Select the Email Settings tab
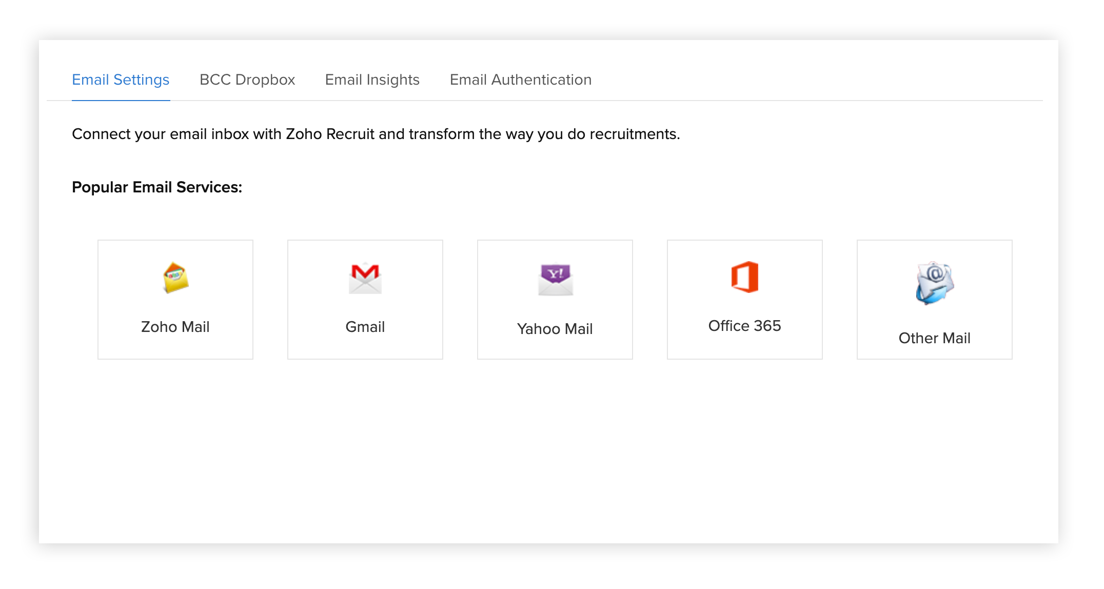 pyautogui.click(x=121, y=80)
